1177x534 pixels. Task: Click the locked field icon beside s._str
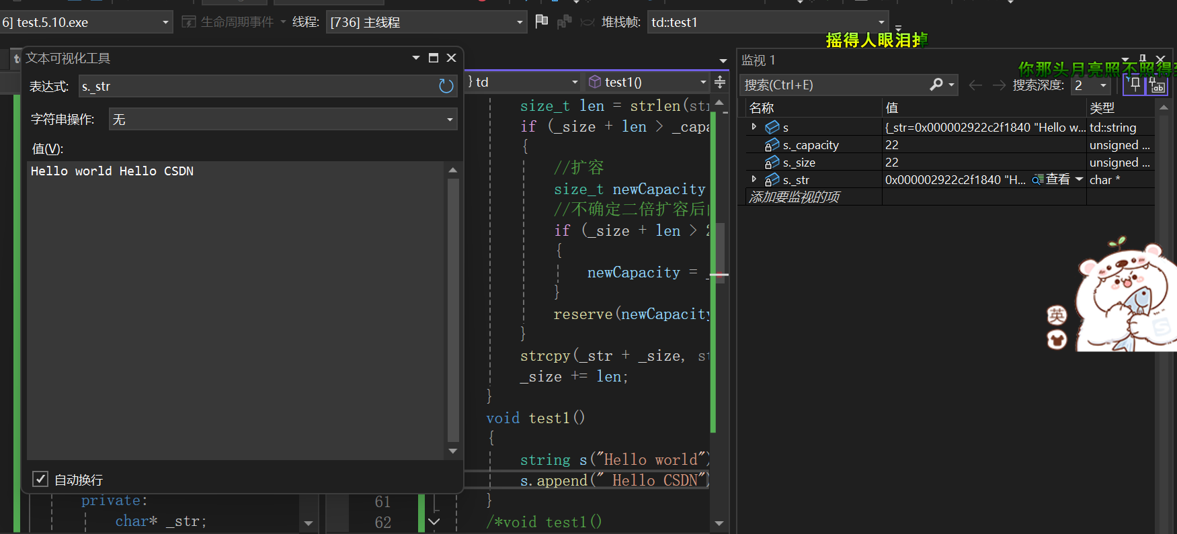coord(772,179)
